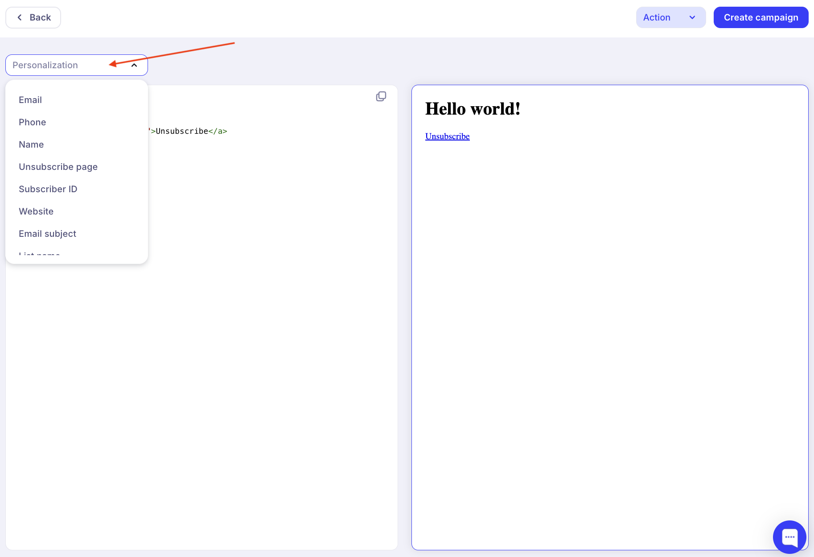
Task: Collapse the Personalization list using the up chevron
Action: tap(134, 65)
